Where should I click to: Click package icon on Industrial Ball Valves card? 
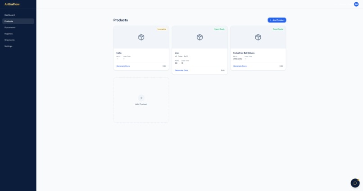(258, 37)
